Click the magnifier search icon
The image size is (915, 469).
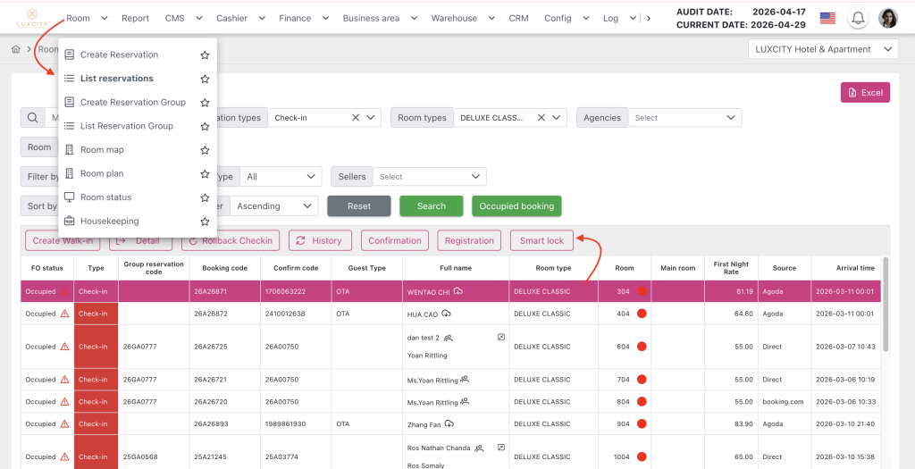coord(32,118)
